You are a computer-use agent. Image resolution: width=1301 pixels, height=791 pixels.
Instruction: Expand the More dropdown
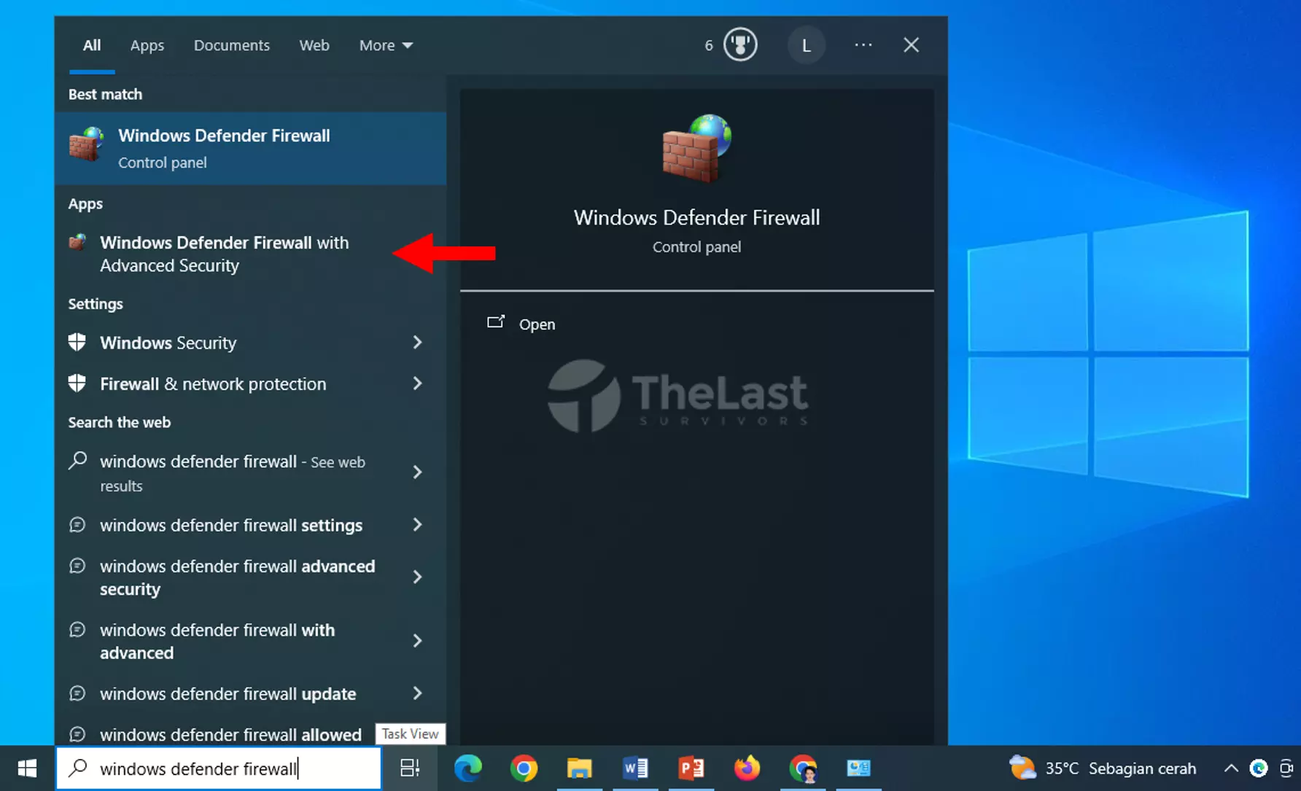tap(386, 45)
